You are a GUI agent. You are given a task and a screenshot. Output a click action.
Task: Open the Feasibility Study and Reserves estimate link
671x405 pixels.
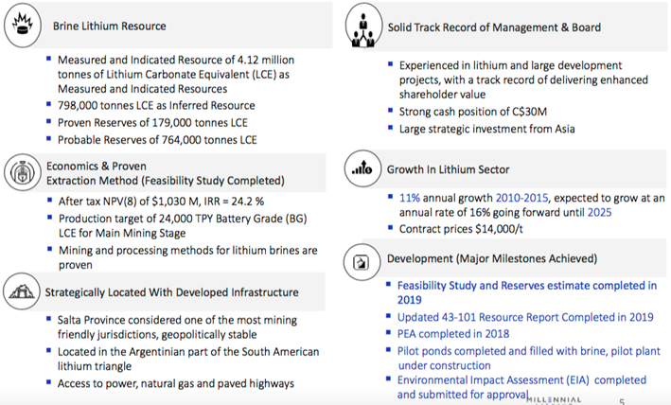pos(526,291)
